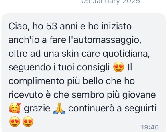Click the smiling face with hearts emoji
The image size is (167, 132).
pyautogui.click(x=15, y=108)
